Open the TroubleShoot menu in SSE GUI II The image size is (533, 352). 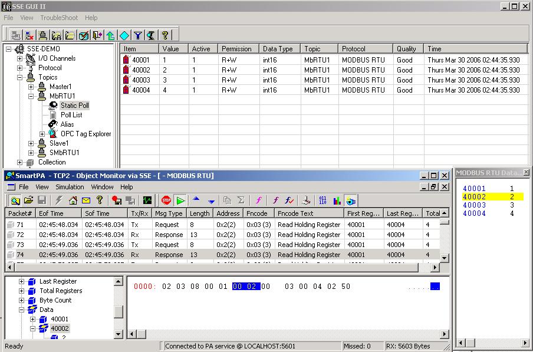click(x=59, y=18)
